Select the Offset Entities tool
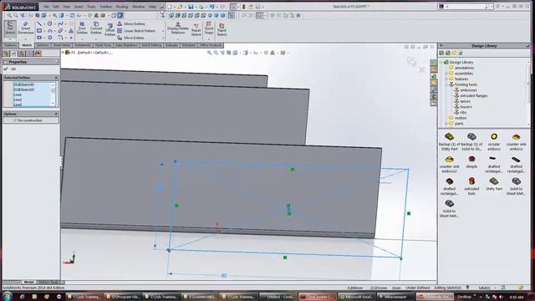Viewport: 535px width, 301px height. pos(110,30)
